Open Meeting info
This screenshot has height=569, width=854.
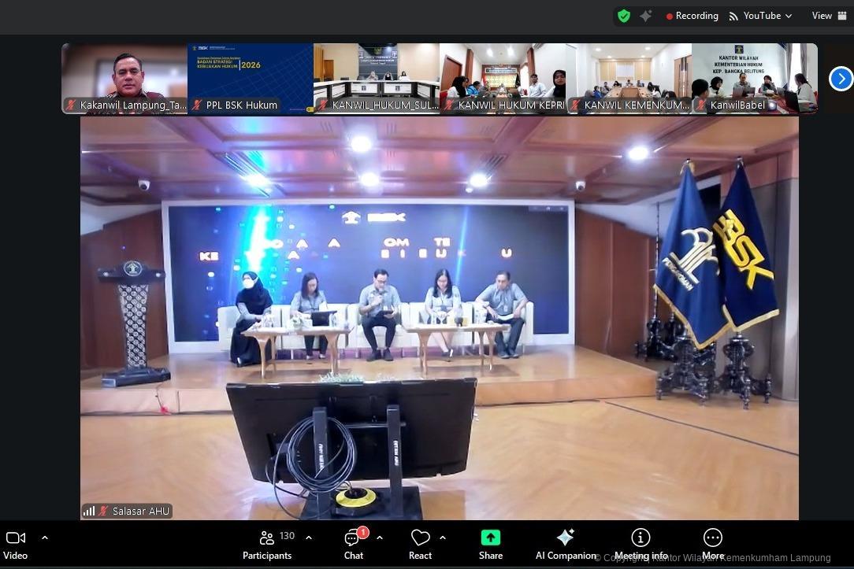click(x=640, y=545)
